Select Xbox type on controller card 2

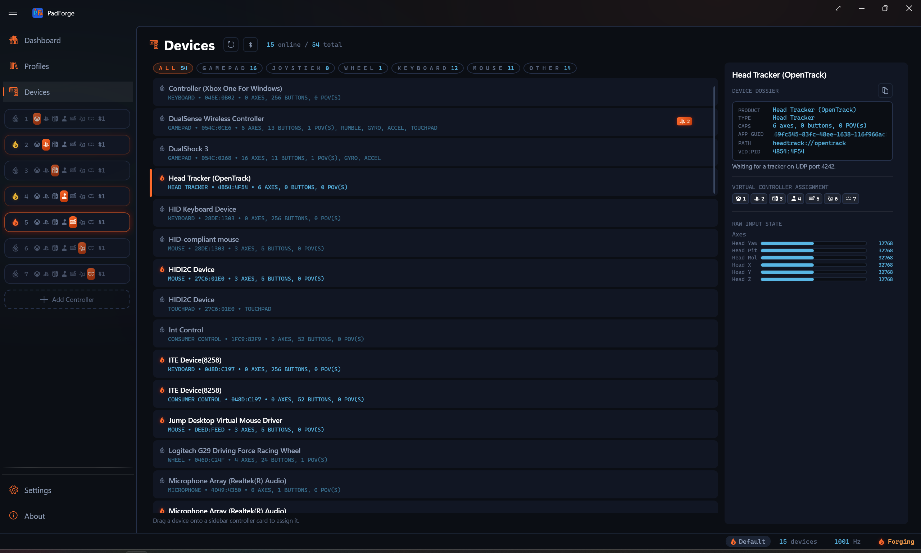(37, 144)
